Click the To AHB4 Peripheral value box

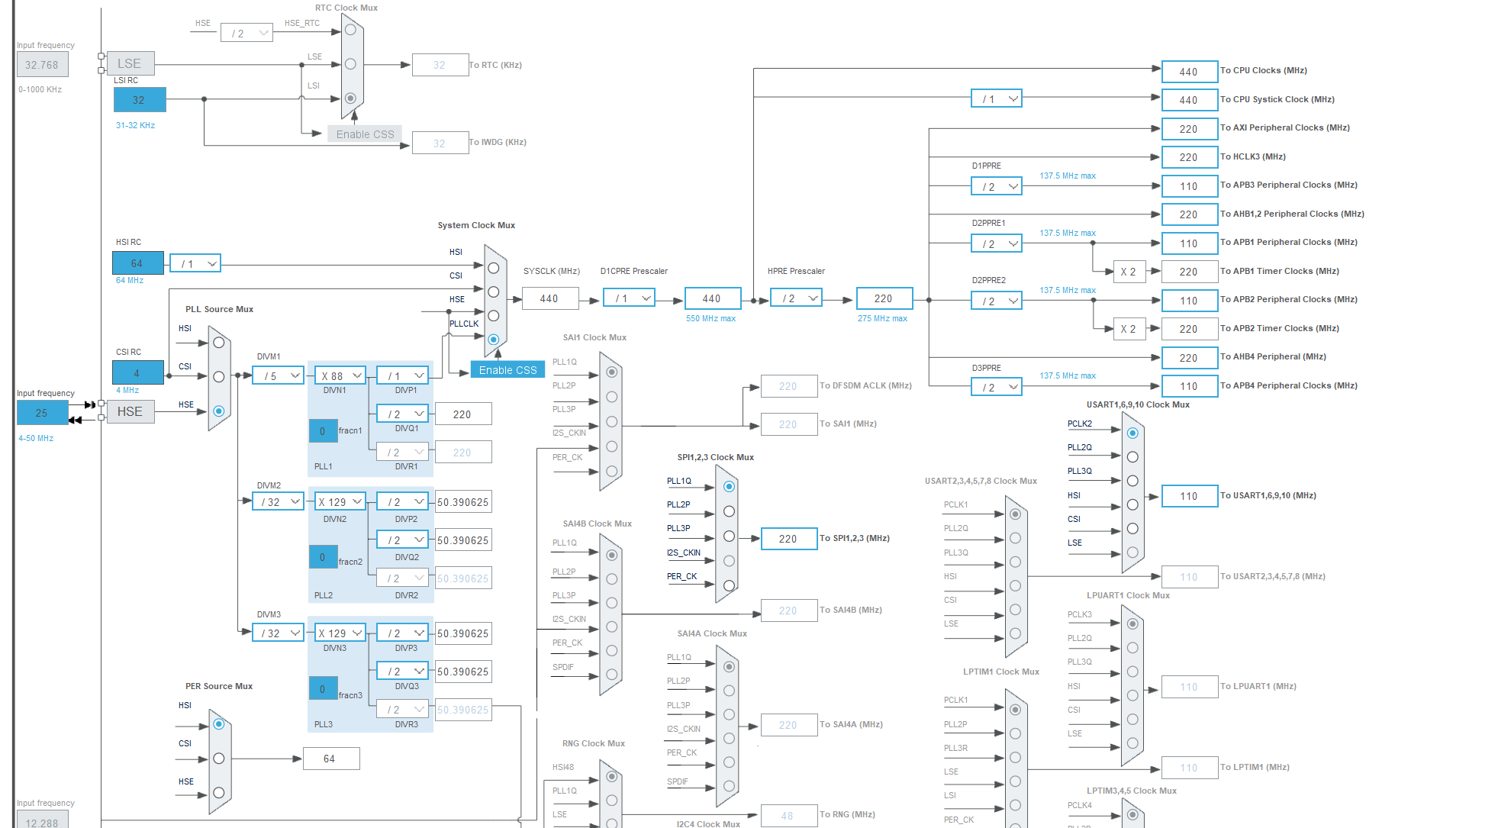pos(1189,358)
